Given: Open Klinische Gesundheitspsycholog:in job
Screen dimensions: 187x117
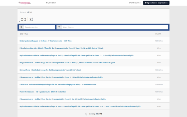Looking at the screenshot, I should point(58,85).
